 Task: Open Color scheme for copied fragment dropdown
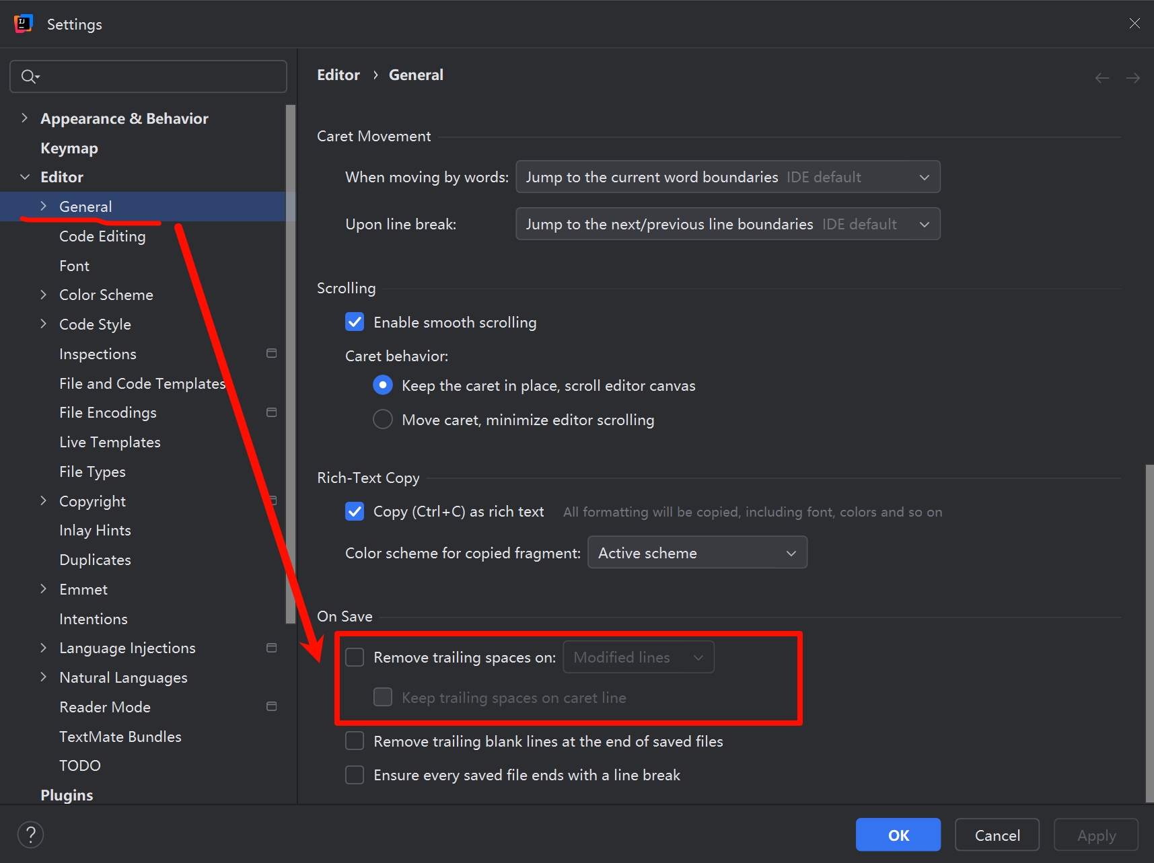click(x=696, y=553)
